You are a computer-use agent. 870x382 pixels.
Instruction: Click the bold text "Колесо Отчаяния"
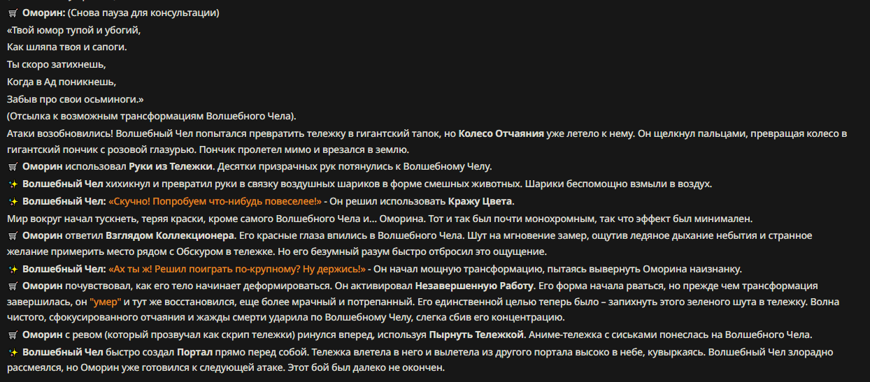[x=501, y=133]
